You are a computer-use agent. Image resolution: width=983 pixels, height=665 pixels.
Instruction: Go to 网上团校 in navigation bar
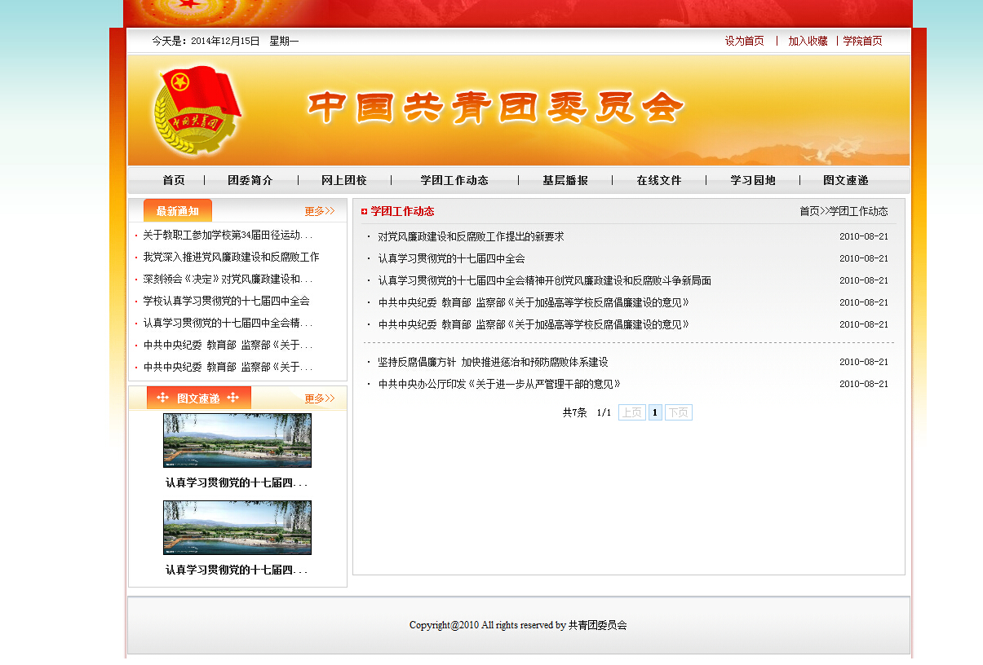[x=344, y=180]
